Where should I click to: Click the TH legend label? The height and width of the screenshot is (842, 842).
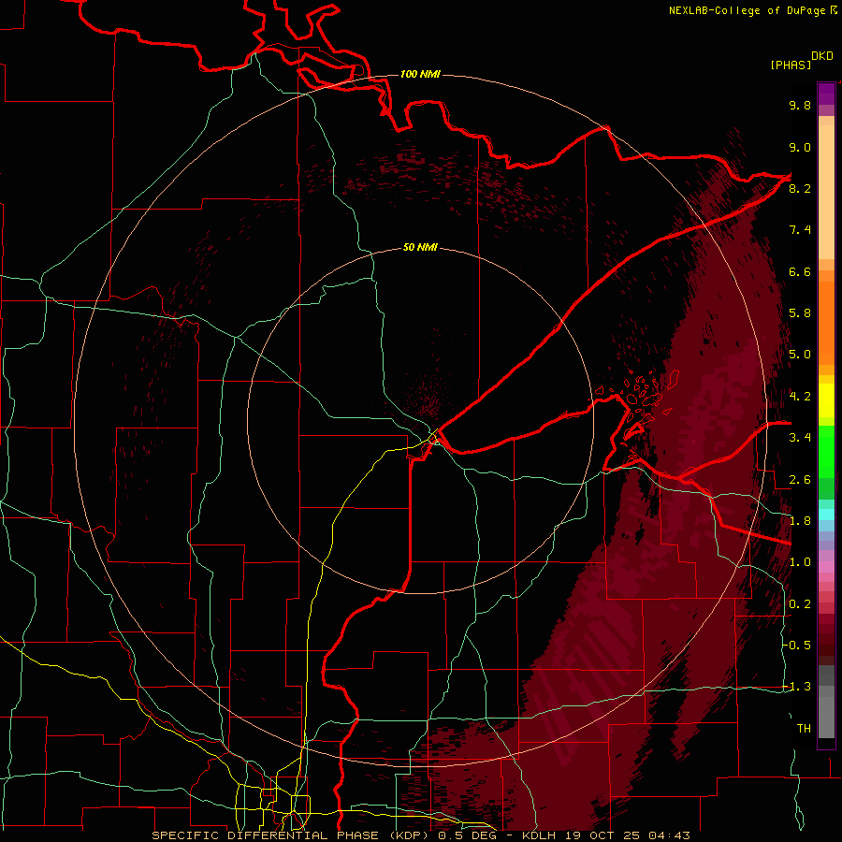(x=804, y=728)
